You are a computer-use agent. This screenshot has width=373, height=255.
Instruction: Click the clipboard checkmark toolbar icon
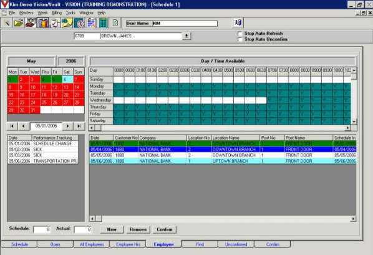pyautogui.click(x=55, y=23)
